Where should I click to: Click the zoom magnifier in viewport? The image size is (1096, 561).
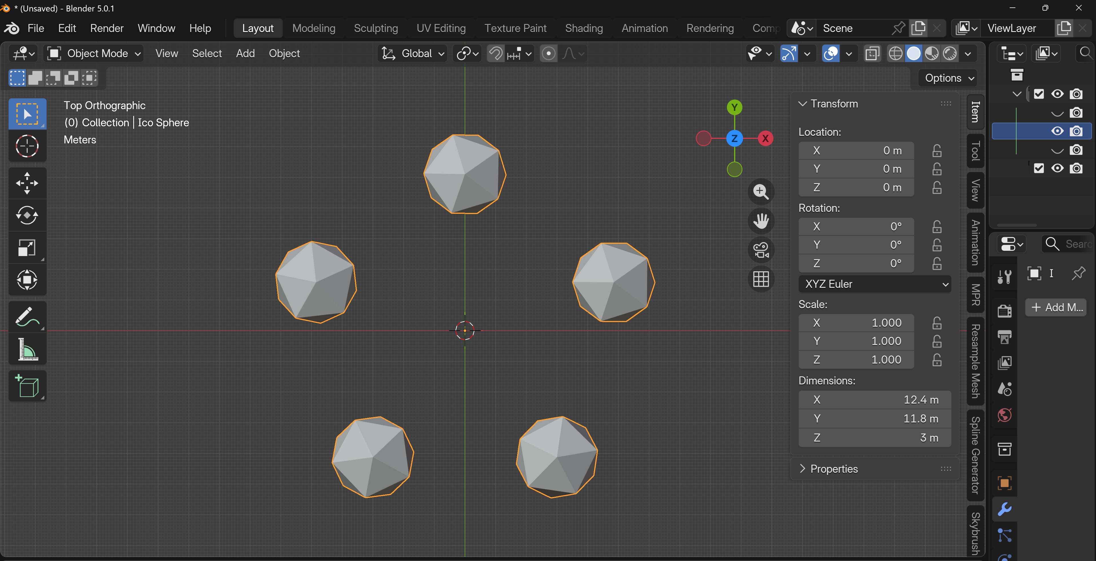click(x=761, y=192)
